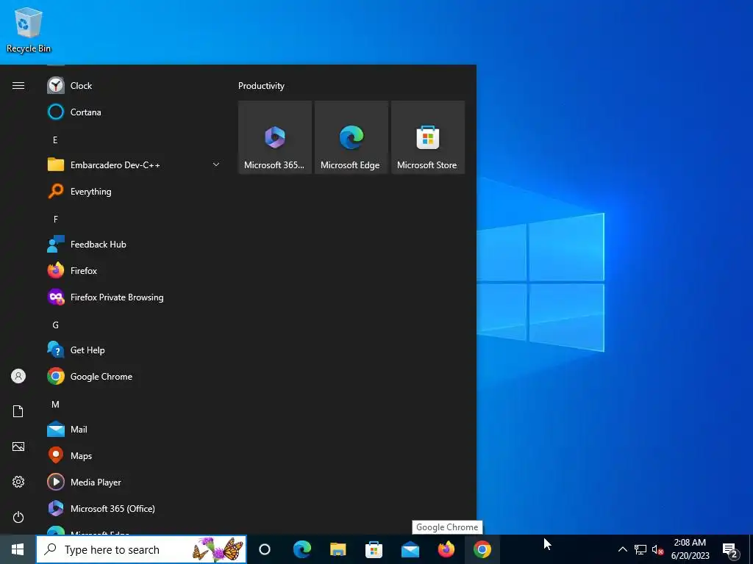Open Documents from Start sidebar

tap(18, 411)
